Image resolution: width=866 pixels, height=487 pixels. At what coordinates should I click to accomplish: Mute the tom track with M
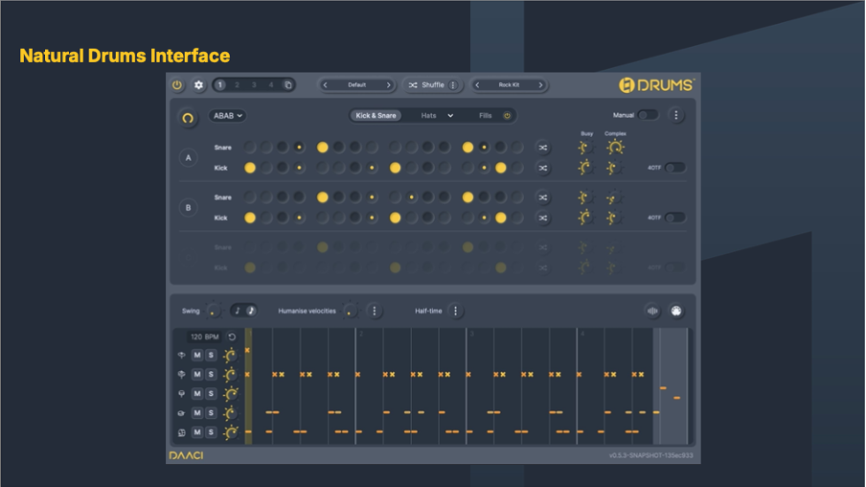197,394
